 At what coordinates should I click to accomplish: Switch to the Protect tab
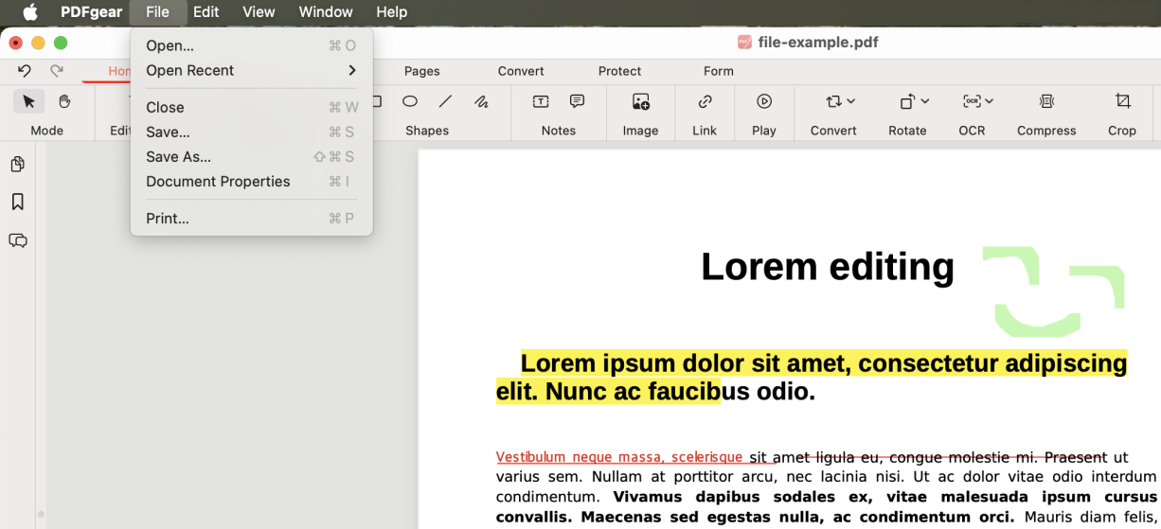click(619, 71)
